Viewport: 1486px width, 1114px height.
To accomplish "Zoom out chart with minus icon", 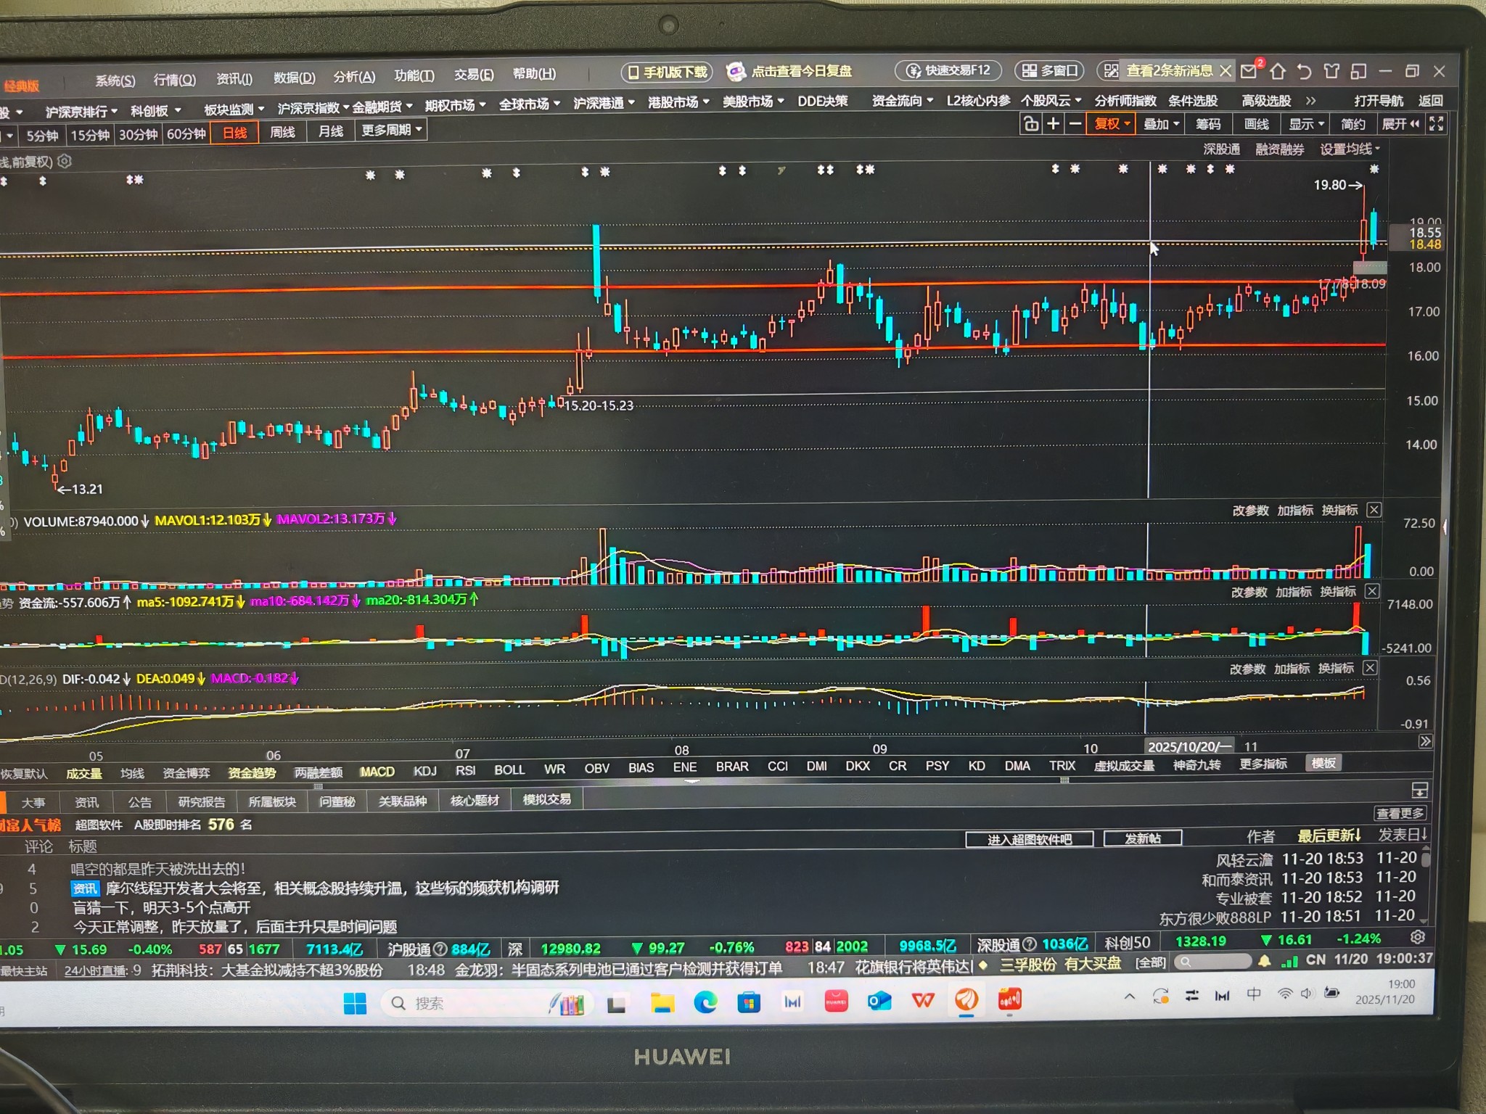I will pos(1075,124).
